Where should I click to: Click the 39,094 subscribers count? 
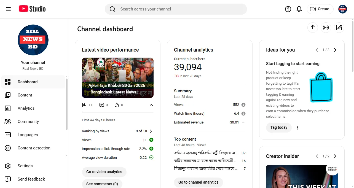[x=188, y=67]
